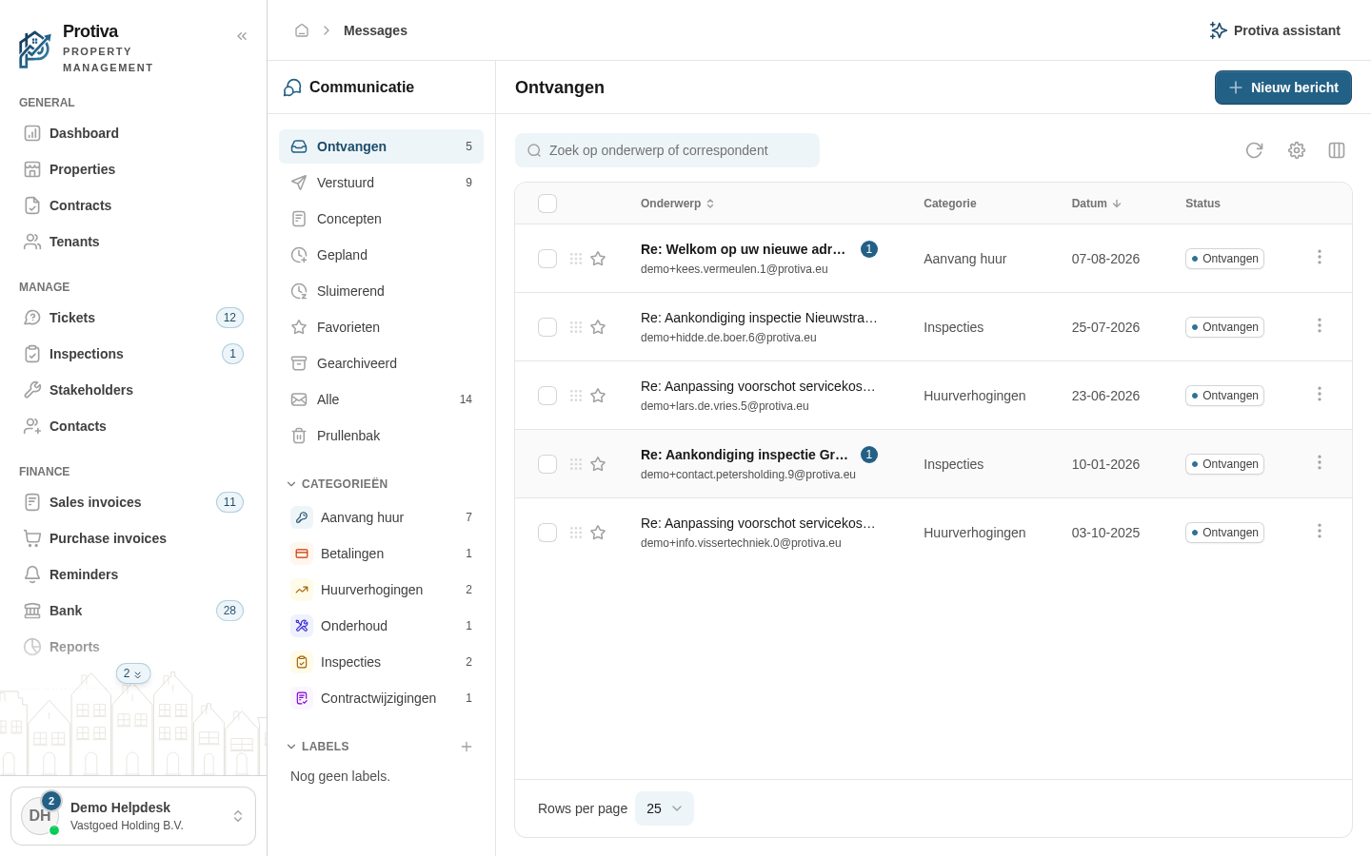The image size is (1371, 856).
Task: Click the Nieuw bericht button
Action: [1283, 88]
